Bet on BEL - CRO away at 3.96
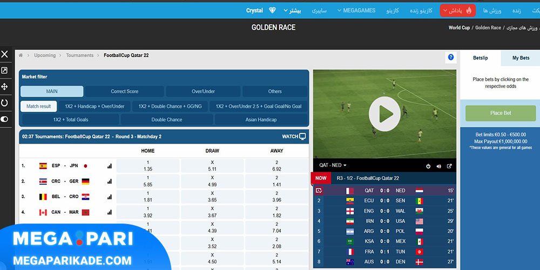The width and height of the screenshot is (540, 270). tap(276, 197)
